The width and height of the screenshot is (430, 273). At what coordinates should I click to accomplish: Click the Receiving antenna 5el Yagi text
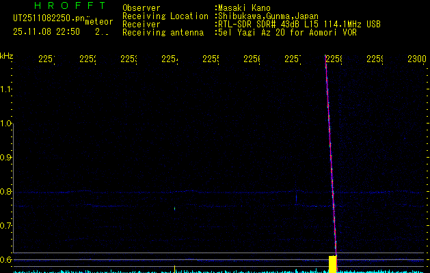tap(286, 32)
